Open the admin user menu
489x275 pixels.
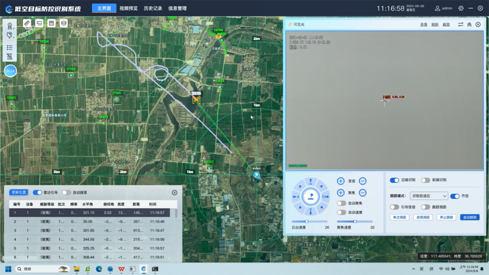click(x=444, y=8)
